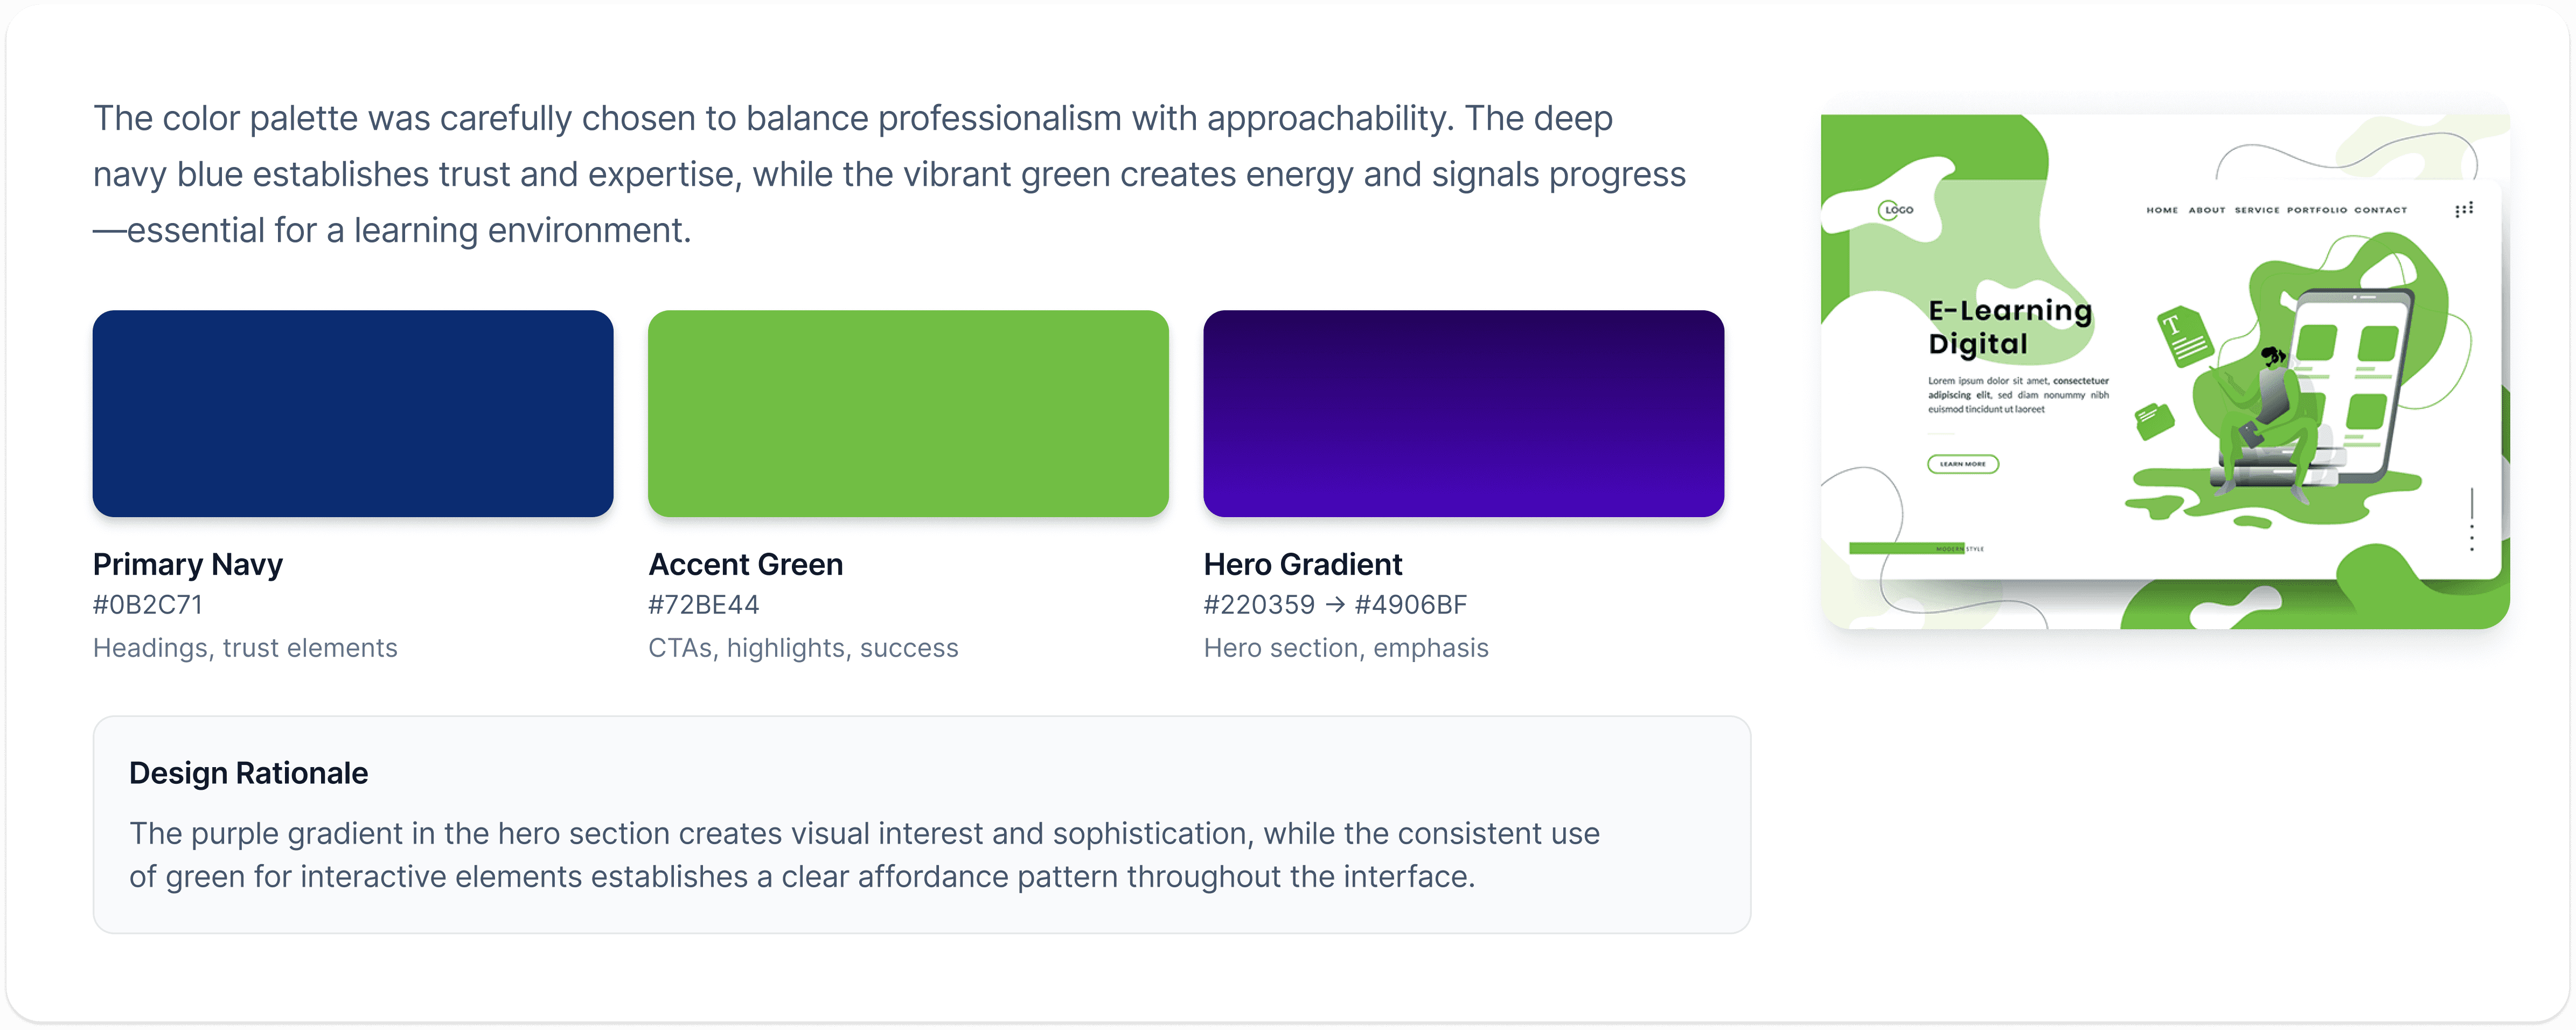Click the CONTACT nav item in mockup

point(2381,210)
